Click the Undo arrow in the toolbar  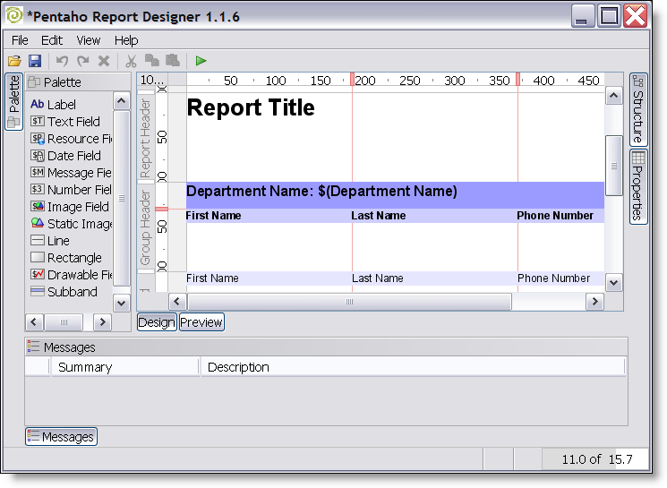click(x=62, y=61)
